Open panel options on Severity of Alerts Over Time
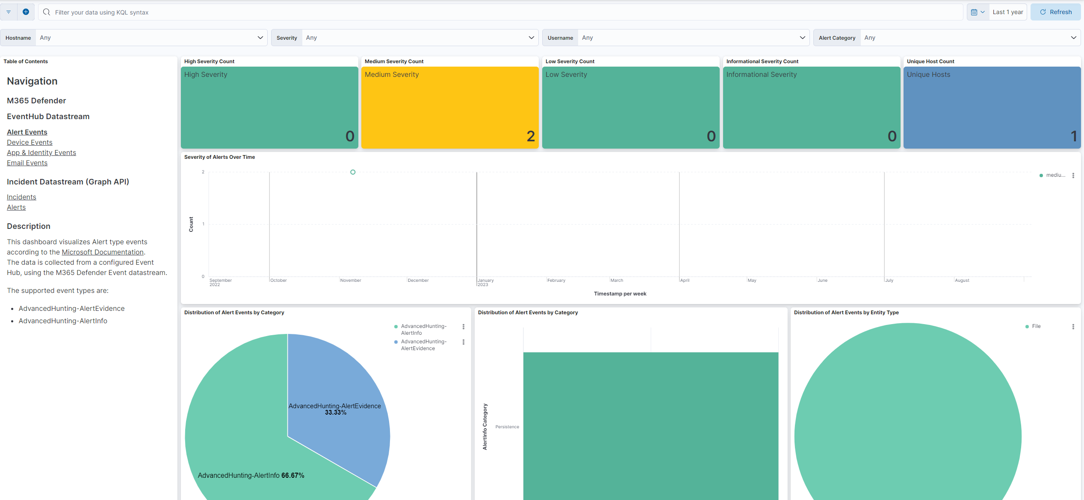The height and width of the screenshot is (500, 1084). pyautogui.click(x=1074, y=175)
